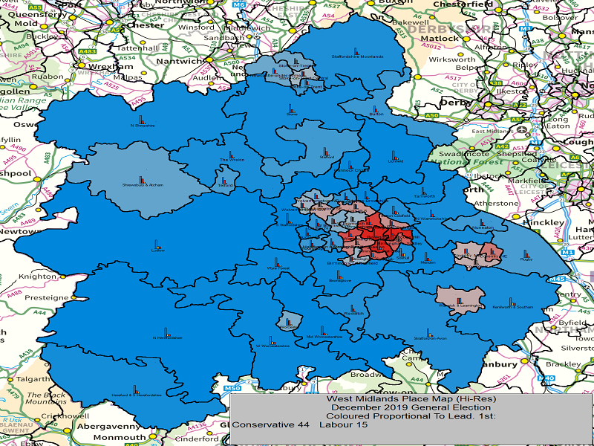Click the bar chart above Ludlow
The image size is (594, 446).
point(157,244)
